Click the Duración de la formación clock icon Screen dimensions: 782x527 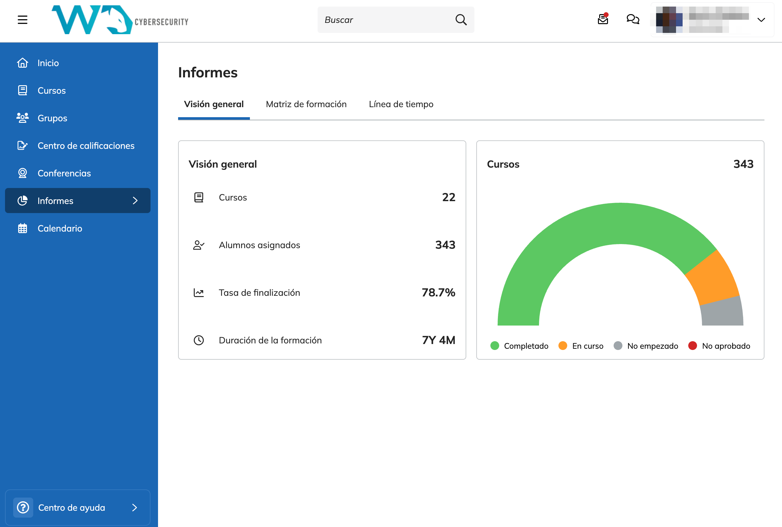(199, 340)
